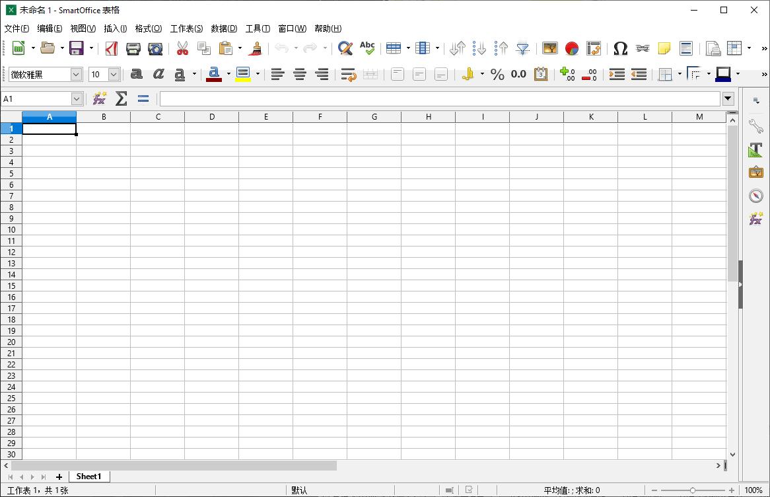Image resolution: width=770 pixels, height=497 pixels.
Task: Open the 数据(D) menu
Action: point(224,28)
